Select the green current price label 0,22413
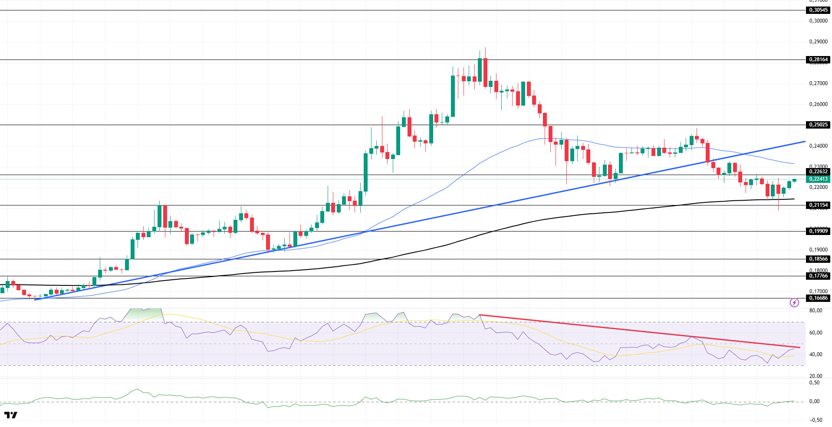The height and width of the screenshot is (427, 832). coord(818,179)
